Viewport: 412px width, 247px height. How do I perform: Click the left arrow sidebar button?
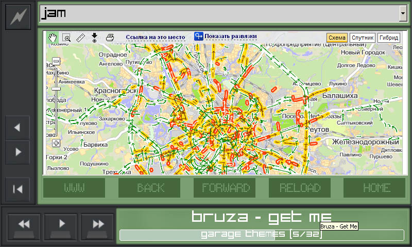point(18,128)
